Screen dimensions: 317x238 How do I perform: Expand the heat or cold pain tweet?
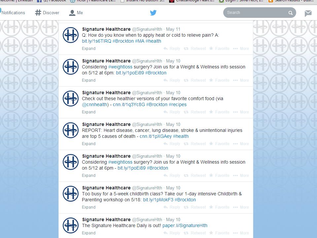88,49
